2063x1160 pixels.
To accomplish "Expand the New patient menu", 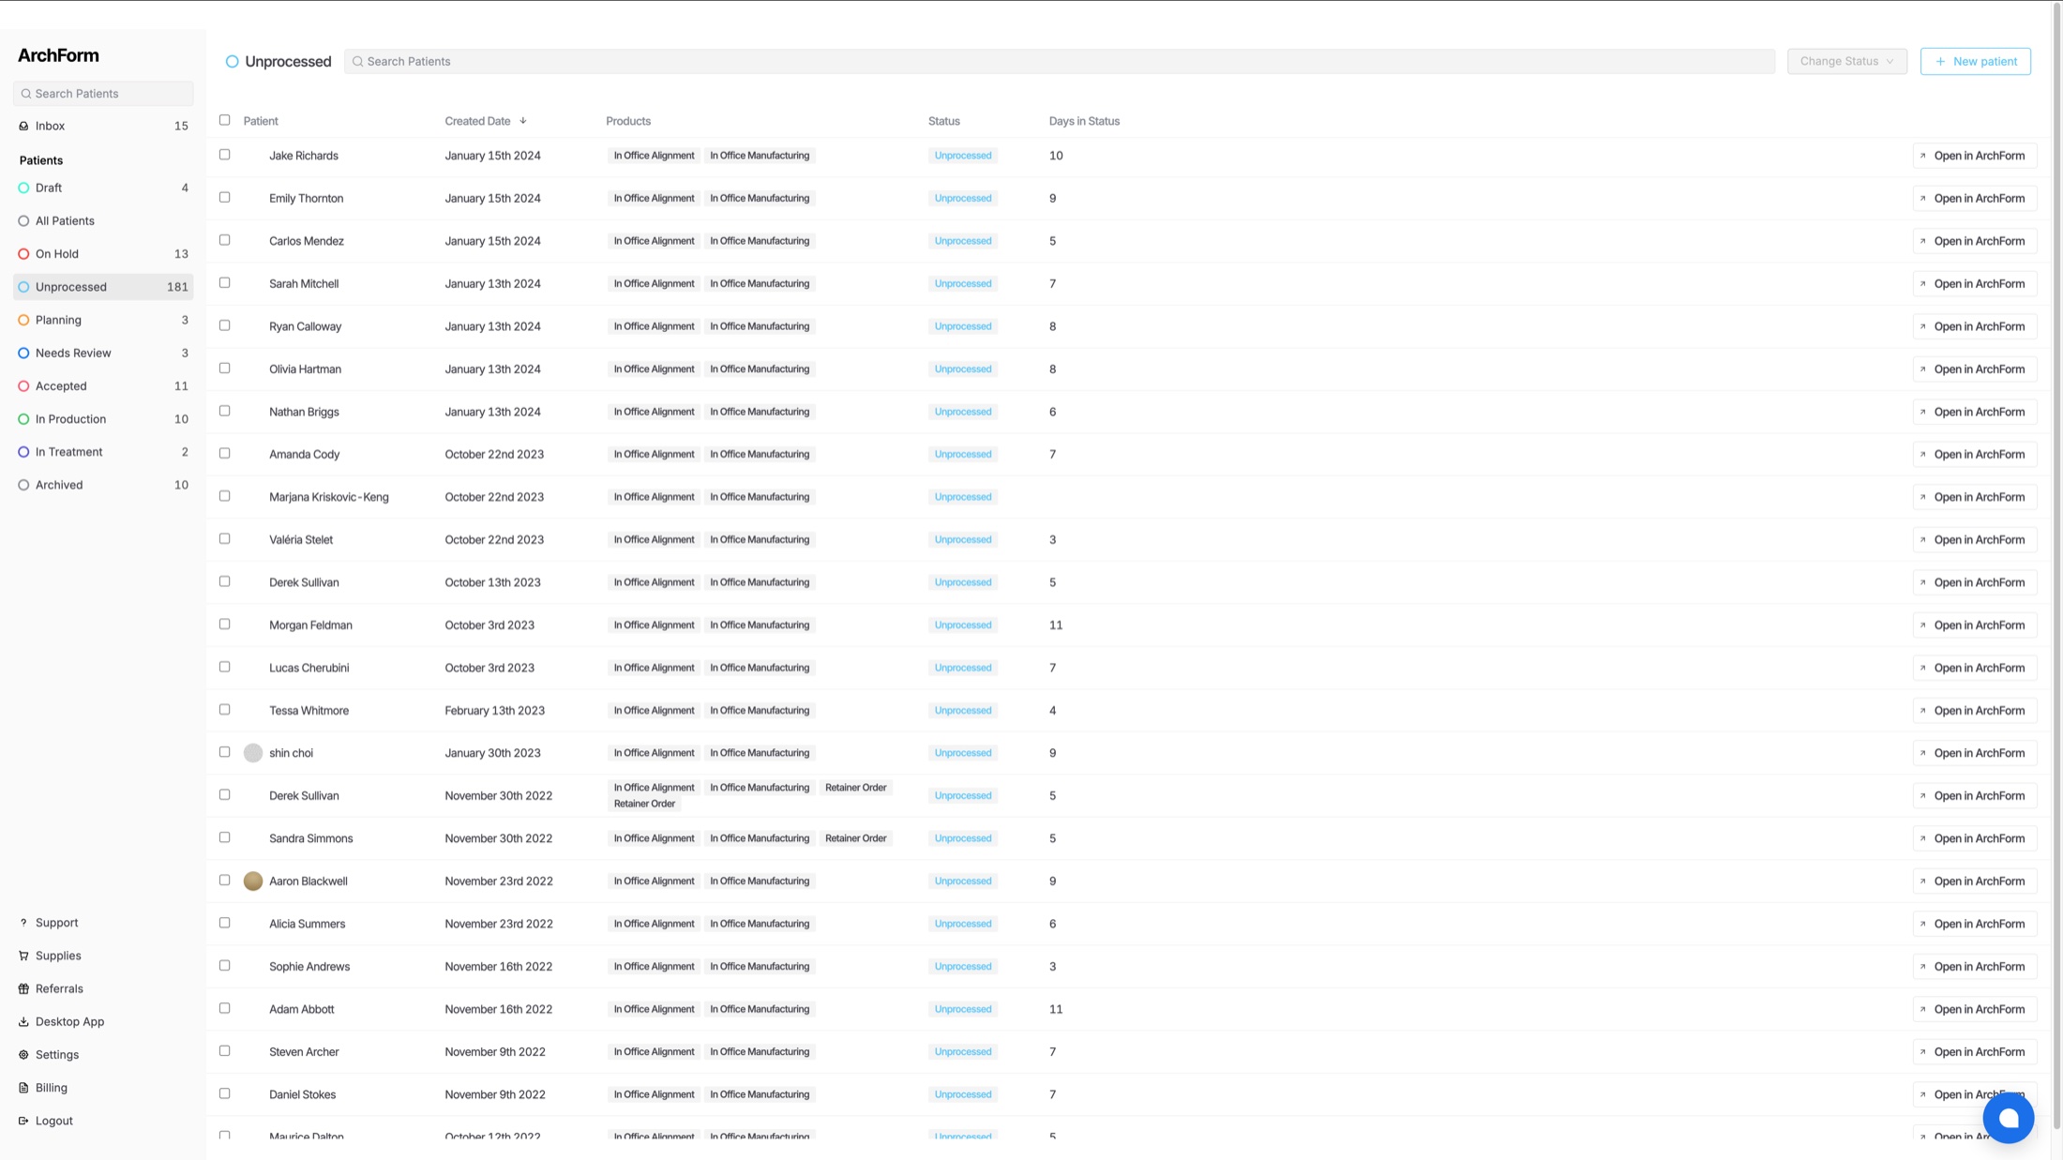I will 1975,61.
